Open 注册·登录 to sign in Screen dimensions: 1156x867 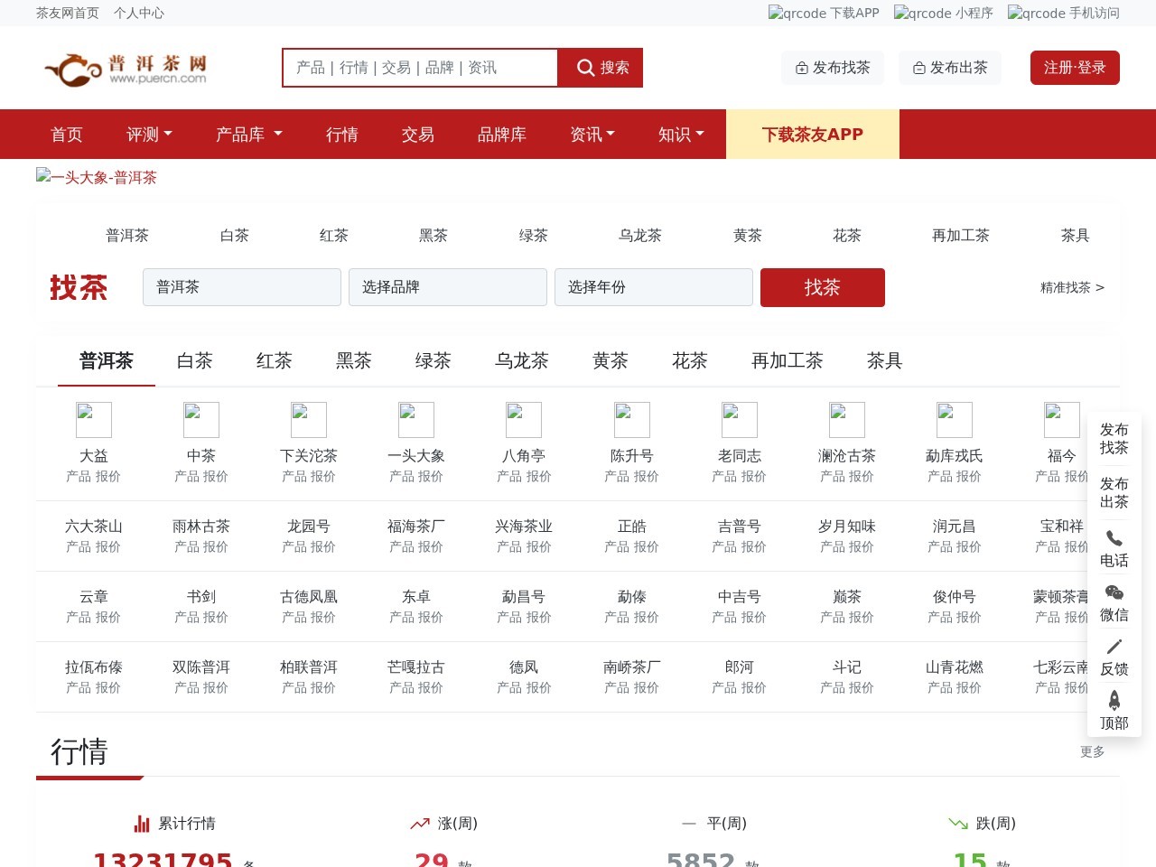coord(1075,68)
